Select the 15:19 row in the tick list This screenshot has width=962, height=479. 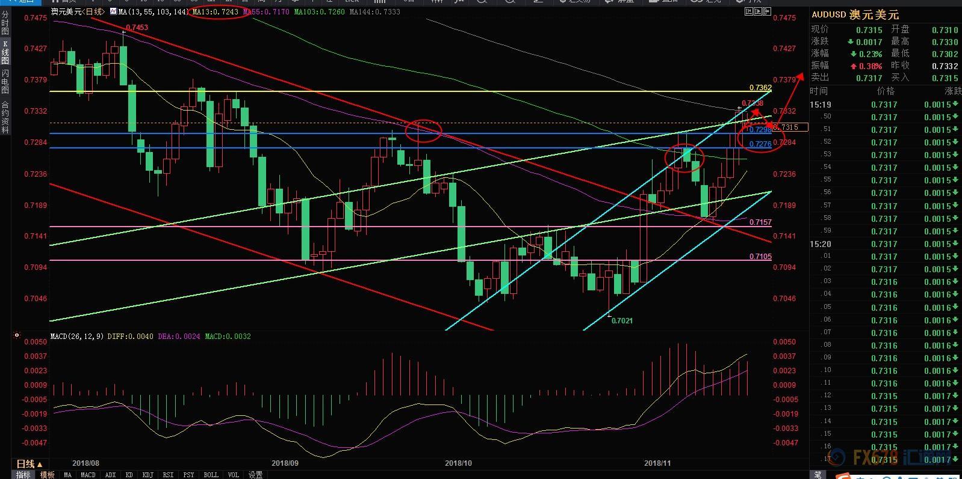[x=886, y=105]
